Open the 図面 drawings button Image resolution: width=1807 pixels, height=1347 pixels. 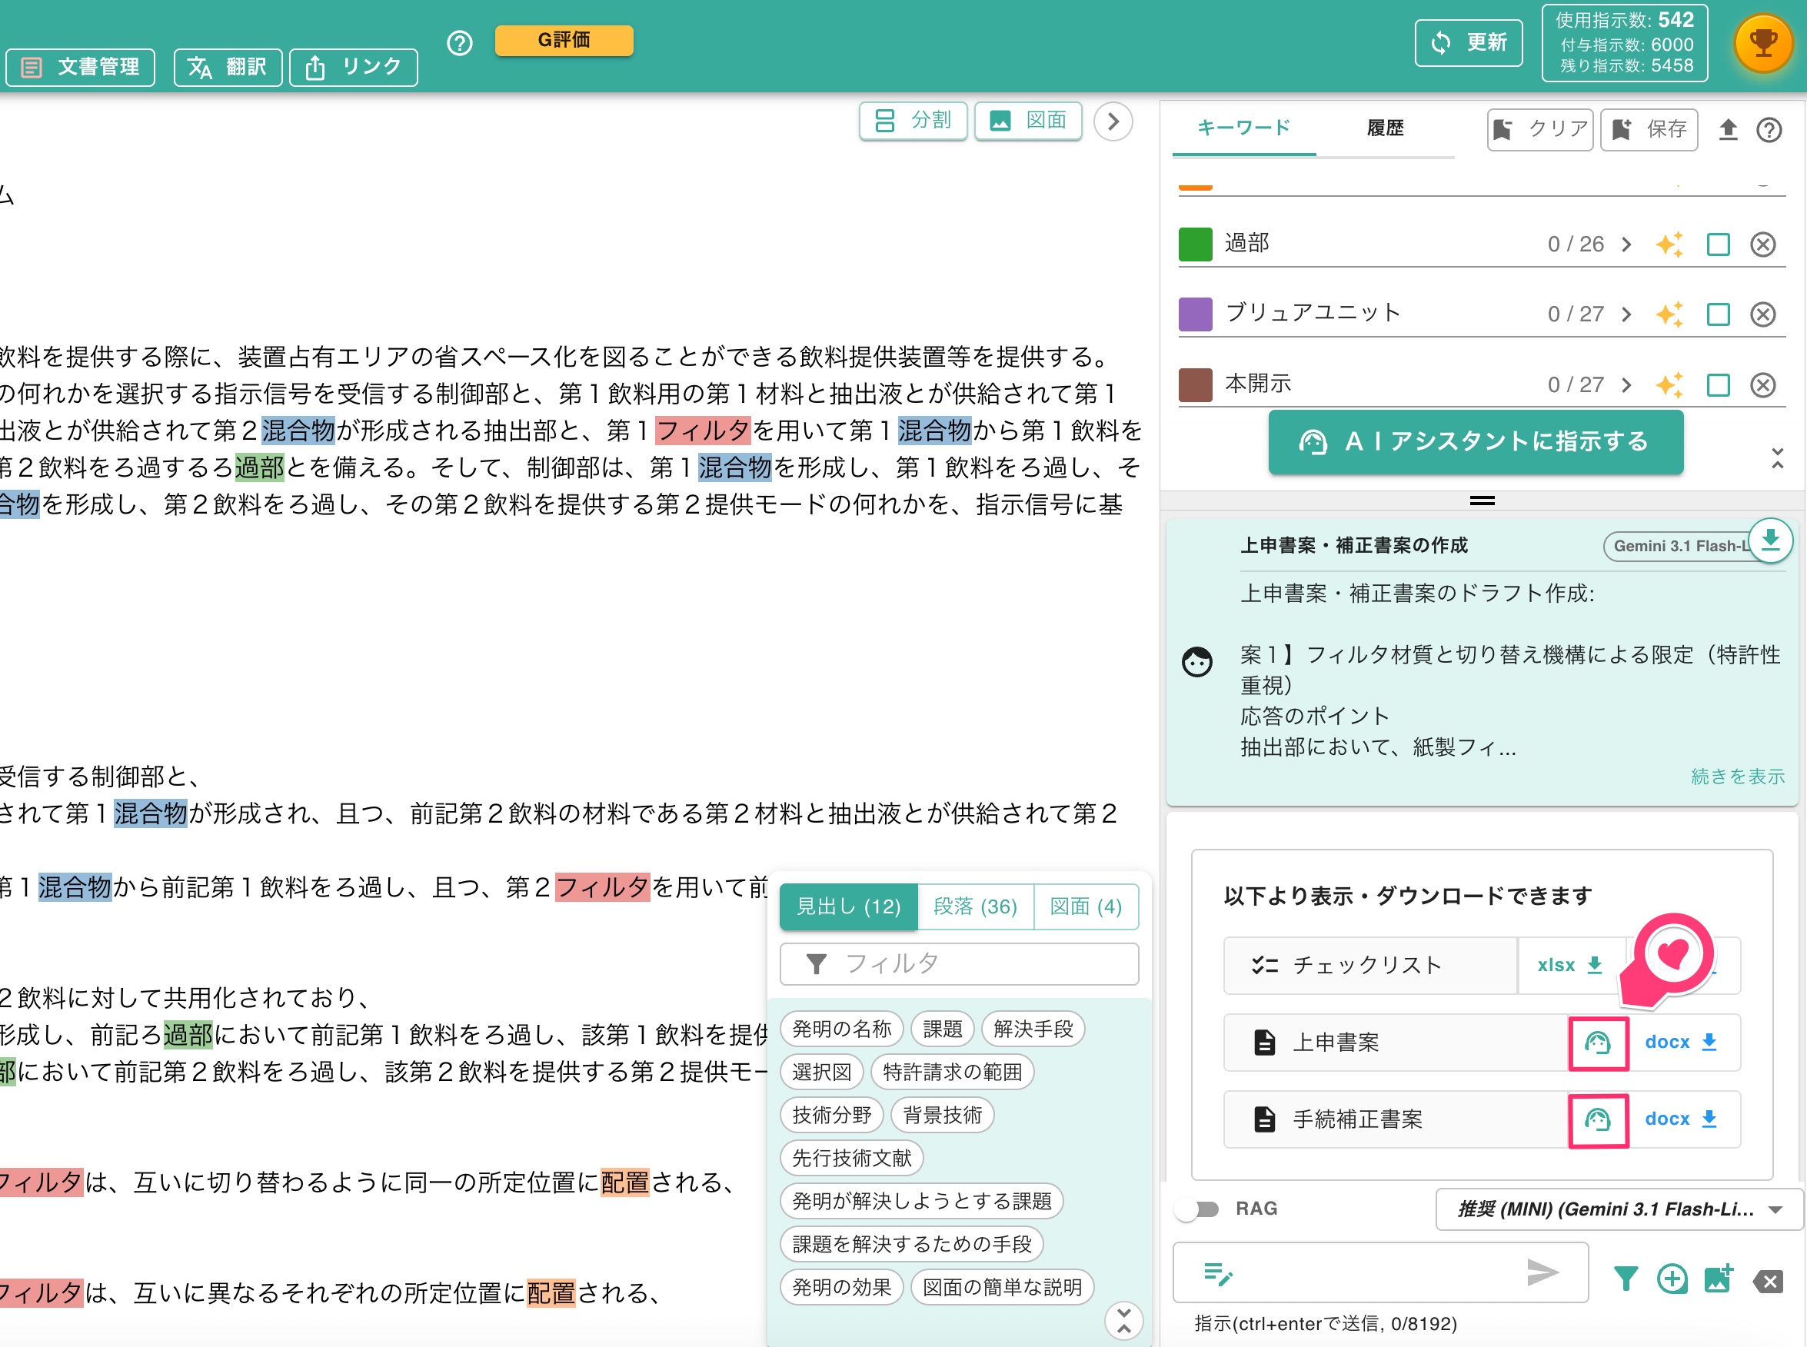pos(1028,121)
